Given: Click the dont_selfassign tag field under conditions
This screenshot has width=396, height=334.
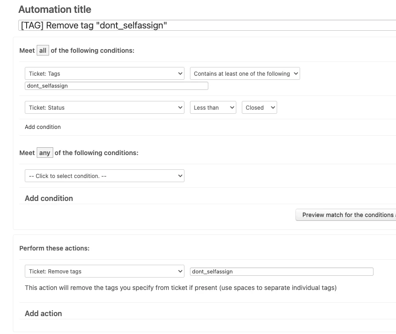Looking at the screenshot, I should click(x=117, y=86).
